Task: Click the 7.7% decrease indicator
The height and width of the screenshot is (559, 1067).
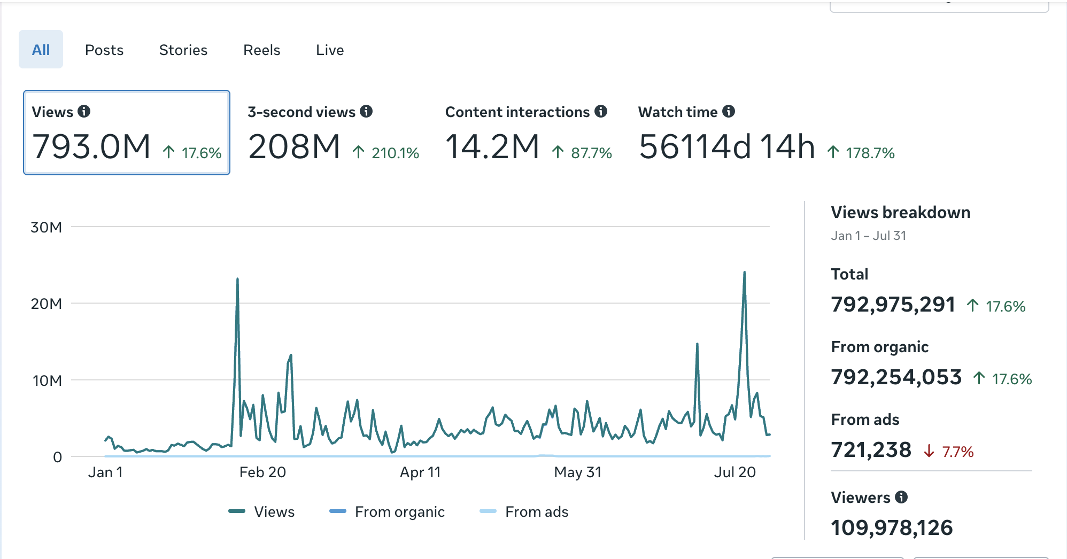Action: (949, 452)
